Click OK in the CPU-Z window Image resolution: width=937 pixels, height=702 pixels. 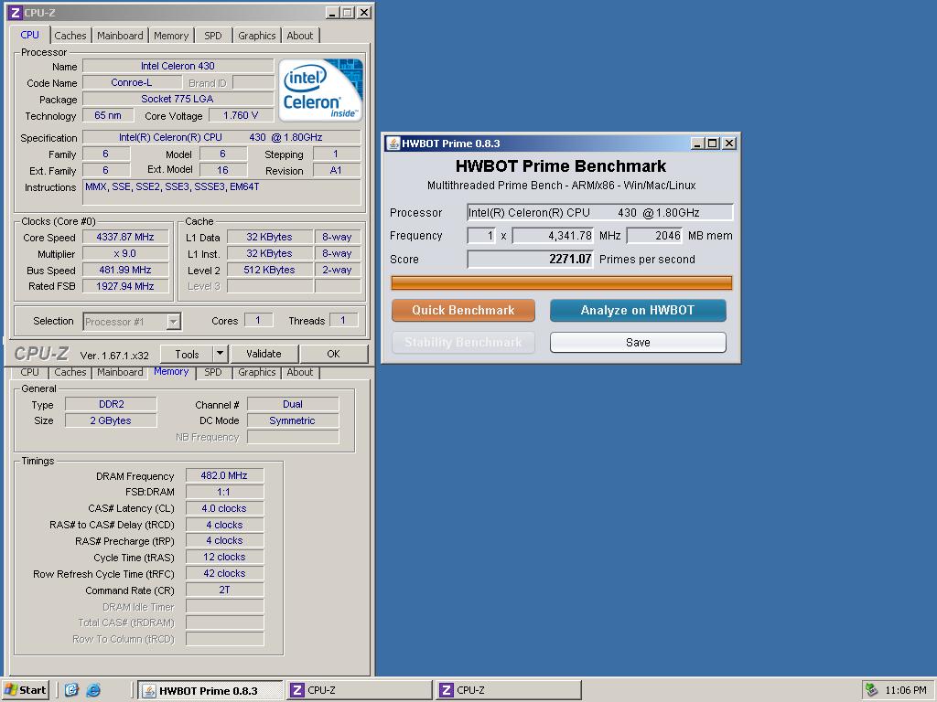[333, 354]
